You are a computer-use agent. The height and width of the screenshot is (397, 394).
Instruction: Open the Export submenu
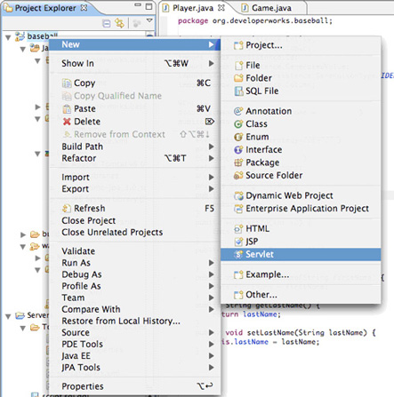[134, 189]
